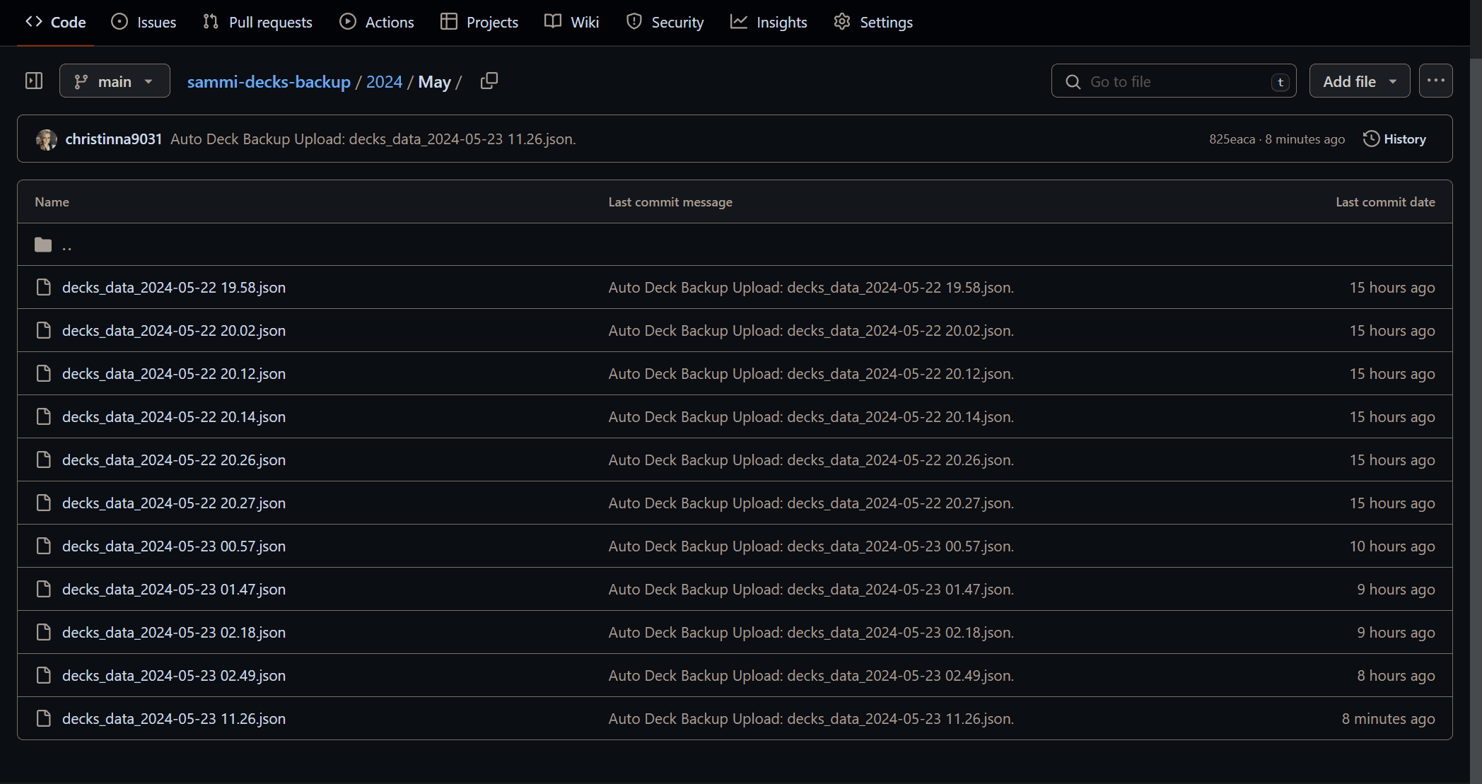Switch to the Pull requests tab

point(257,22)
